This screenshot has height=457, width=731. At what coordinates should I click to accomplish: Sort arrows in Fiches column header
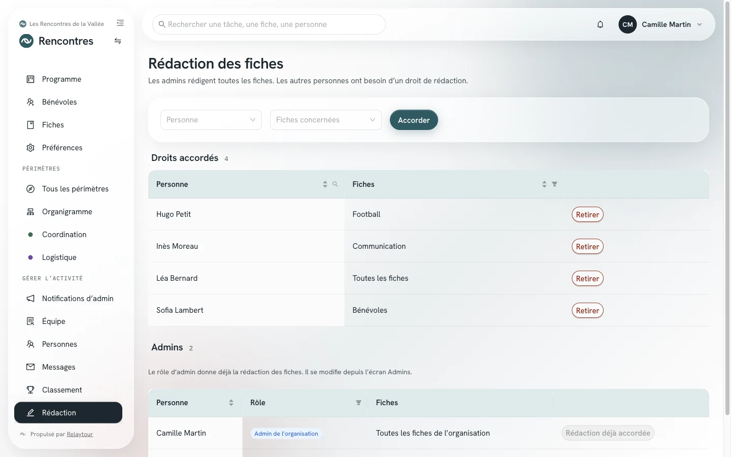coord(544,184)
